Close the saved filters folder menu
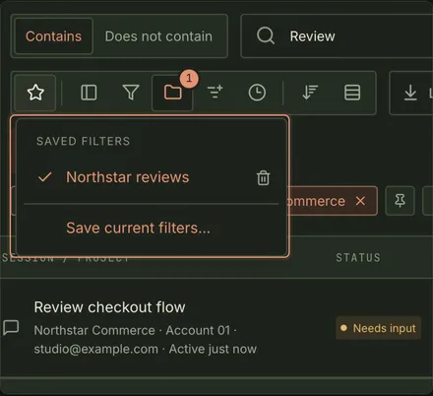Image resolution: width=433 pixels, height=396 pixels. coord(172,93)
